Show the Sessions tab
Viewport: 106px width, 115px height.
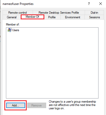point(94,17)
